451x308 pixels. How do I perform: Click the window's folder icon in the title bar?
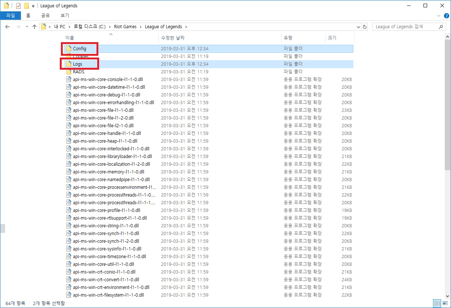click(6, 6)
